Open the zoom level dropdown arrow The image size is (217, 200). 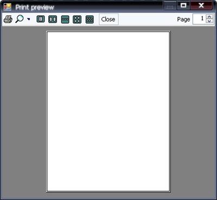tap(29, 19)
